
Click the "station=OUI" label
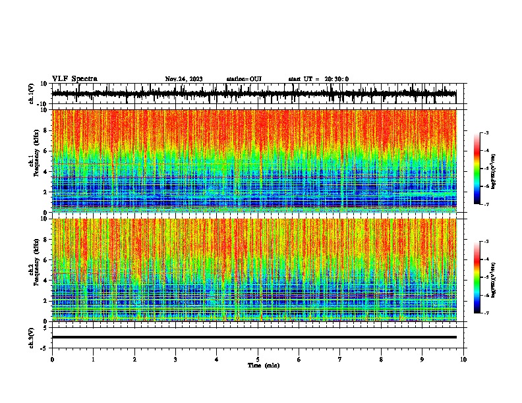[244, 79]
